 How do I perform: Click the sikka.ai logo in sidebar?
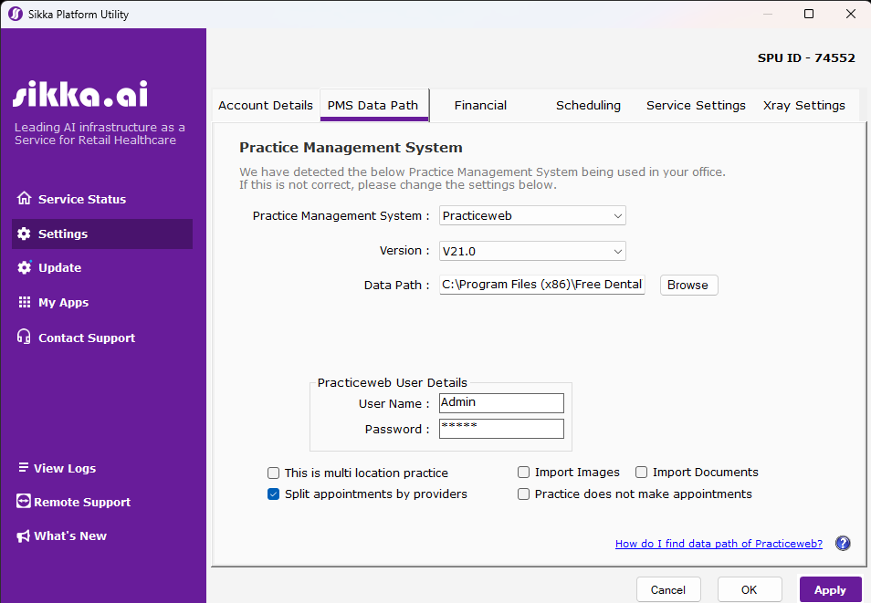80,93
